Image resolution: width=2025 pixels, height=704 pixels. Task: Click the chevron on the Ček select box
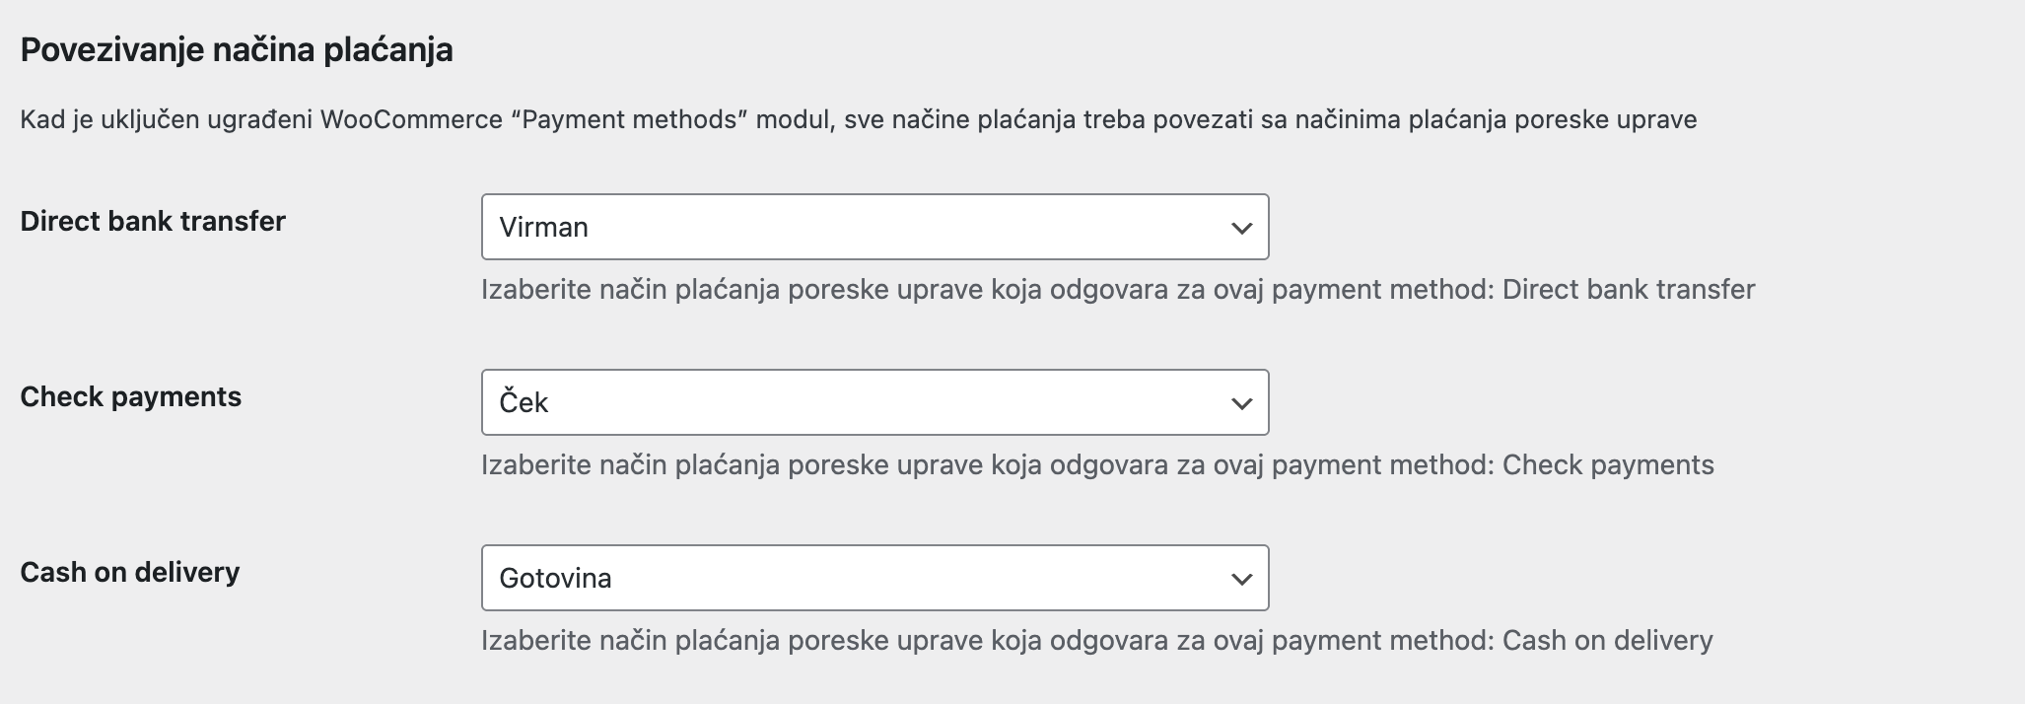[x=1241, y=401]
